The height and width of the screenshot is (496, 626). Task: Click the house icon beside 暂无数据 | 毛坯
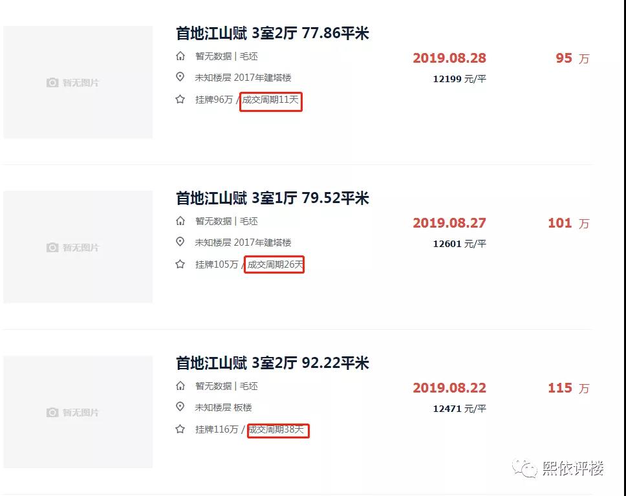(x=181, y=56)
